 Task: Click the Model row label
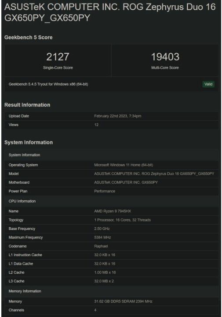pos(14,173)
